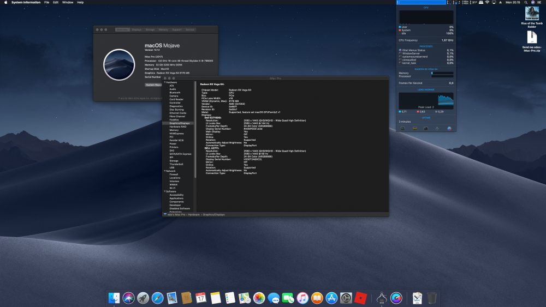Collapse the Network section in sidebar
The image size is (546, 307).
point(165,171)
